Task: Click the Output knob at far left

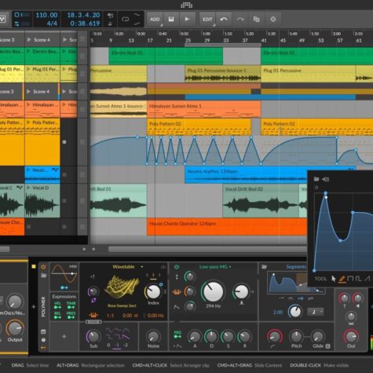Action: pos(15,329)
